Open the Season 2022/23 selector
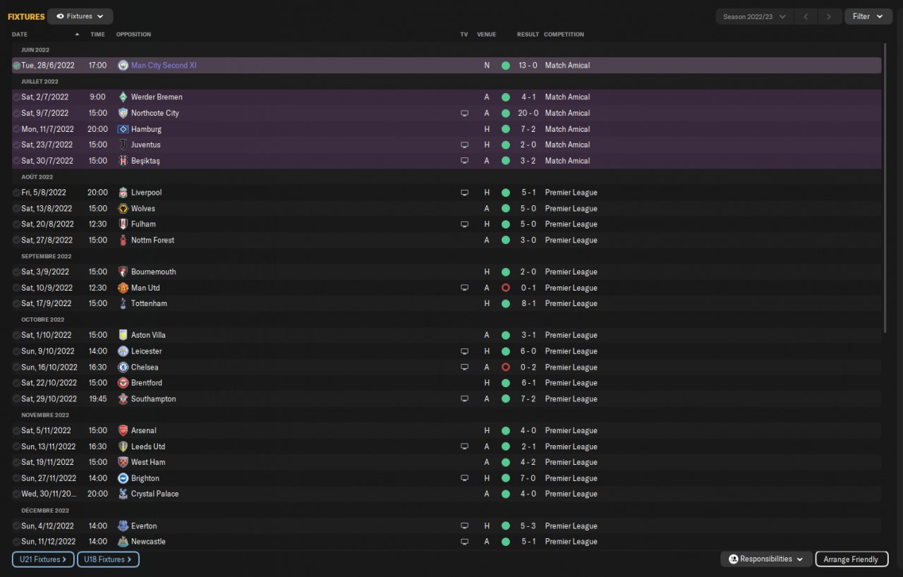Screen dimensions: 903x577 point(754,16)
